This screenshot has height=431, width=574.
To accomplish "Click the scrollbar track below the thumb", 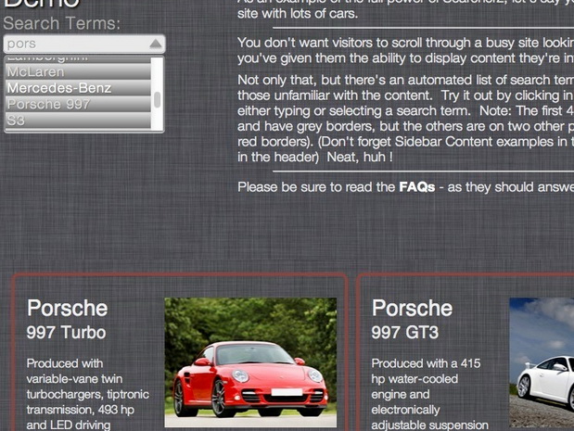I will pos(158,120).
